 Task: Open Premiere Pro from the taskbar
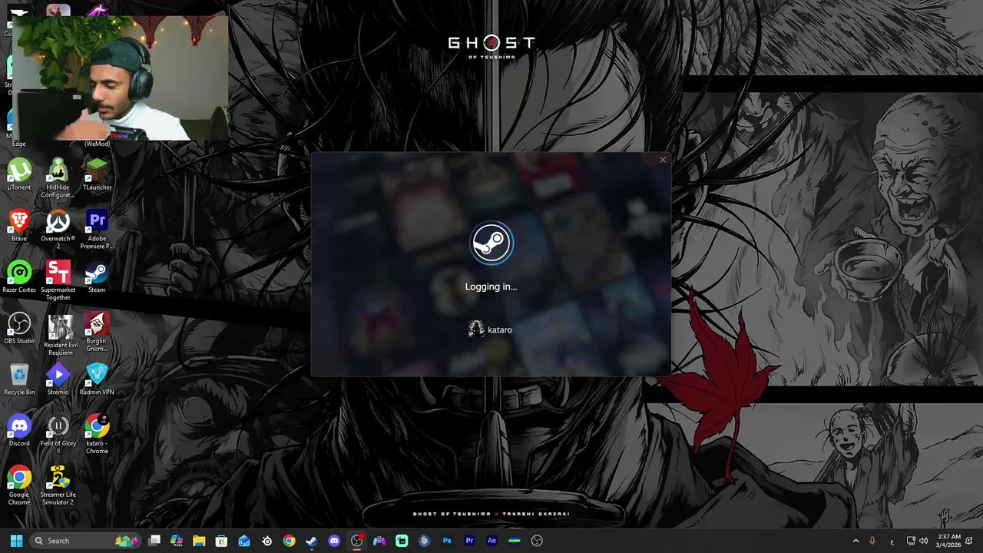click(469, 541)
